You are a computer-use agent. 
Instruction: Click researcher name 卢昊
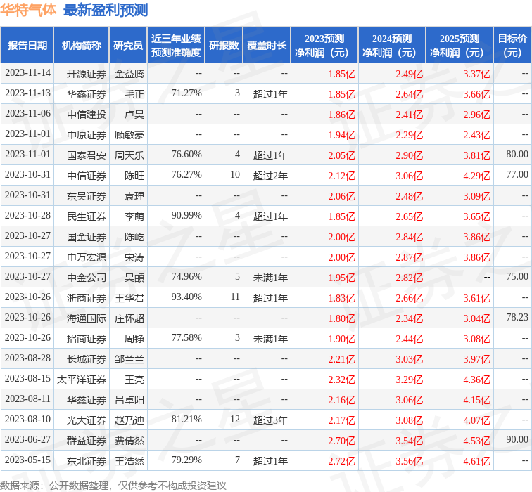(134, 115)
